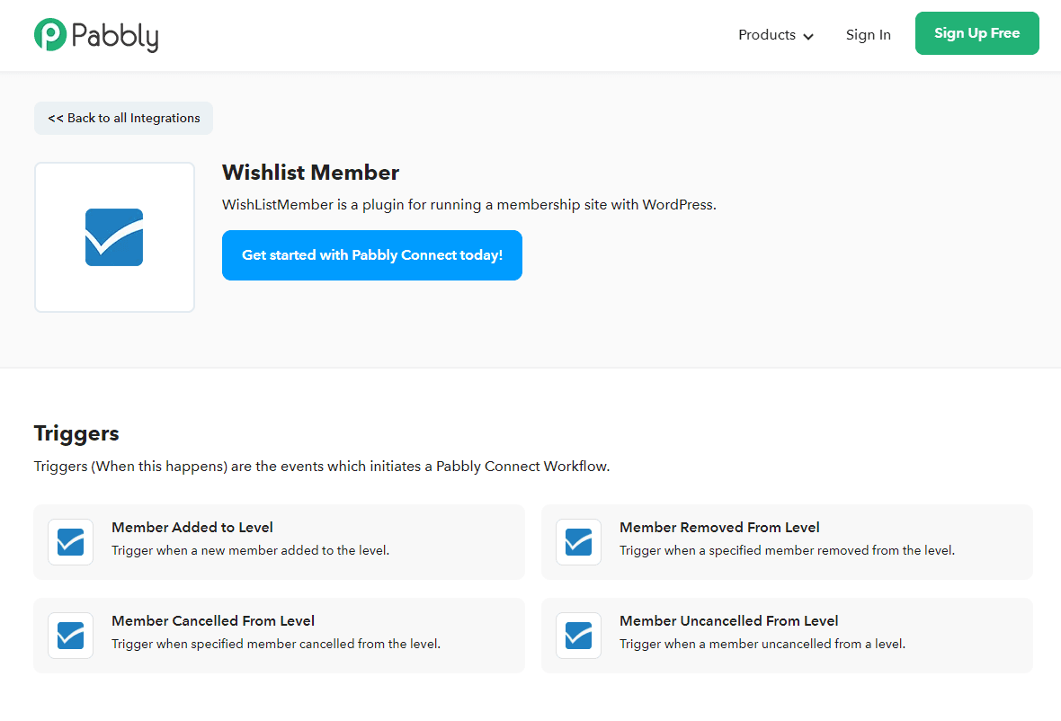
Task: Click the Member Added to Level icon
Action: [x=70, y=542]
